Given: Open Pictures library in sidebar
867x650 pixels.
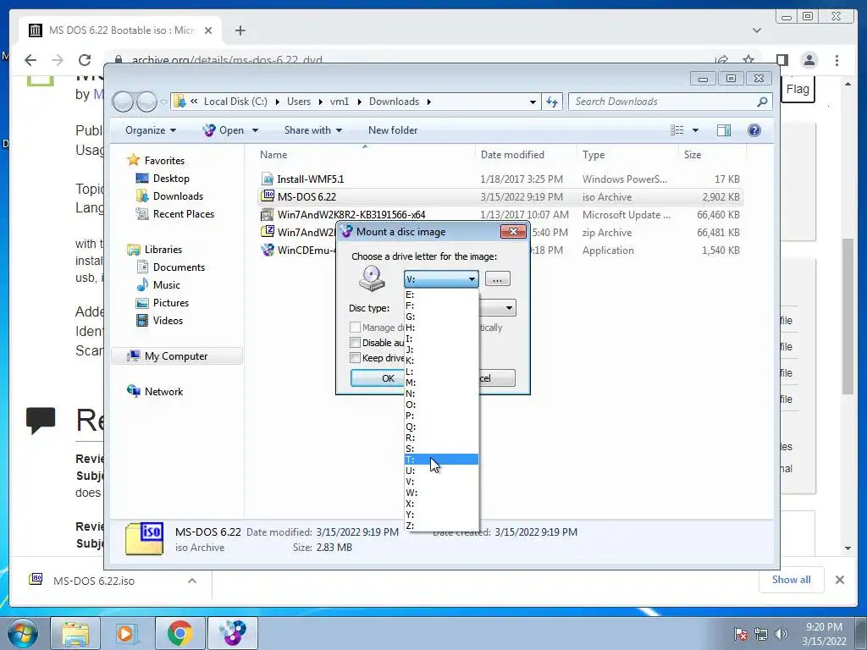Looking at the screenshot, I should click(171, 303).
